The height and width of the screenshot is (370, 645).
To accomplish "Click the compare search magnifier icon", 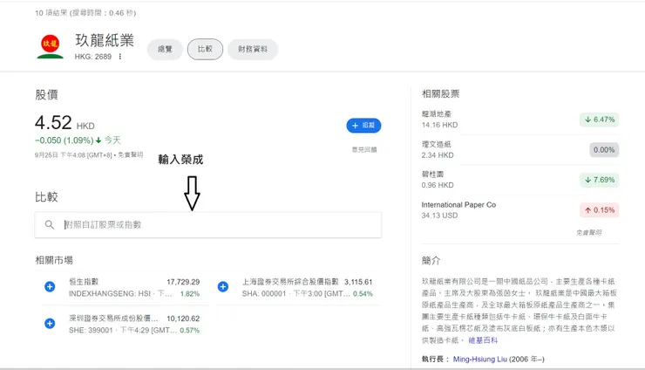I will tap(50, 224).
